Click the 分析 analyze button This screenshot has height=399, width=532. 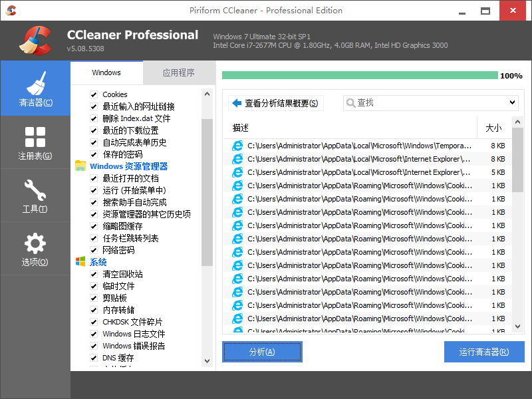click(262, 352)
